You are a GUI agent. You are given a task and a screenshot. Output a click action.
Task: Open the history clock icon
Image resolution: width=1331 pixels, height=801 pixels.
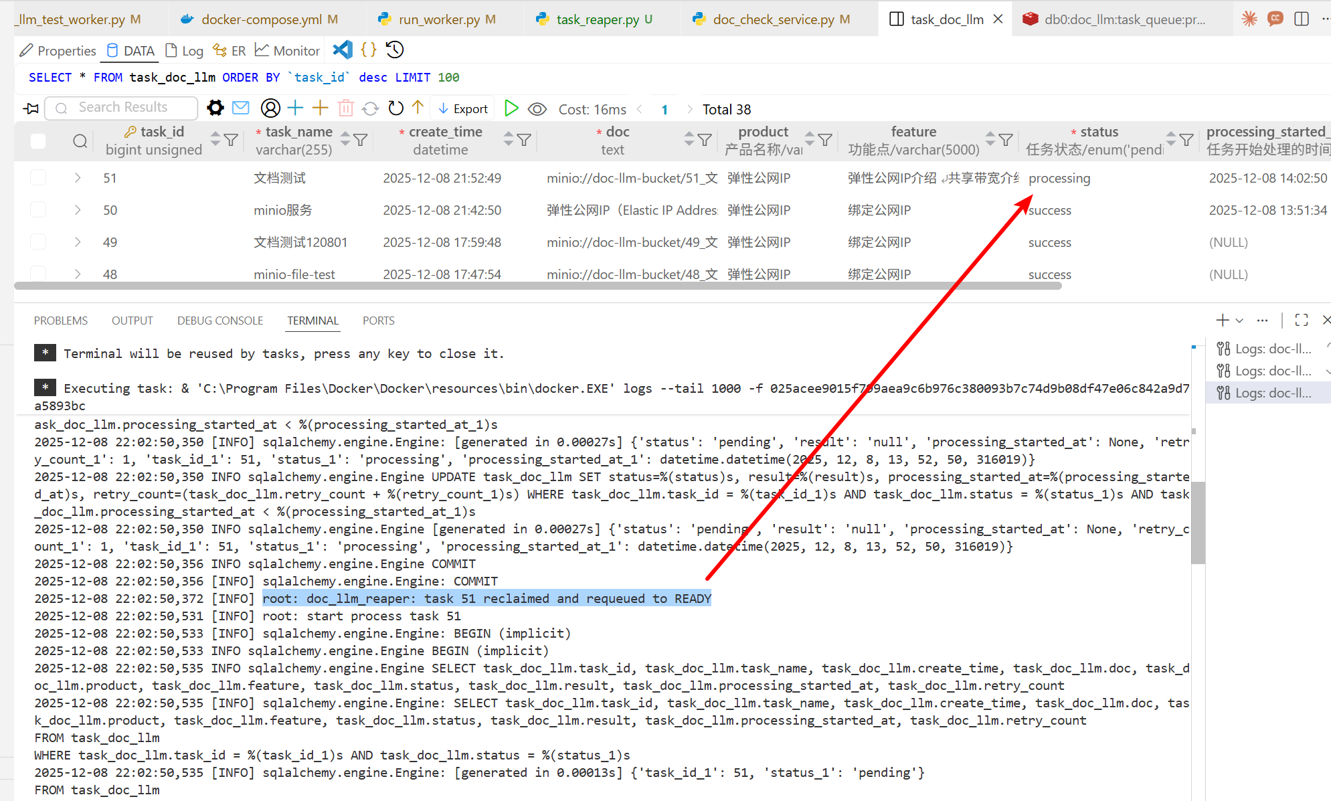point(395,50)
